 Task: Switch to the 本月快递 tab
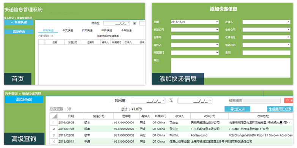(107, 30)
